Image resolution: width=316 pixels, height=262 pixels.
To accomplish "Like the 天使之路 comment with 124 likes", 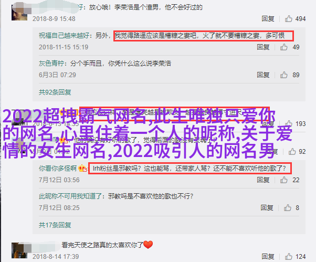I will [x=288, y=257].
